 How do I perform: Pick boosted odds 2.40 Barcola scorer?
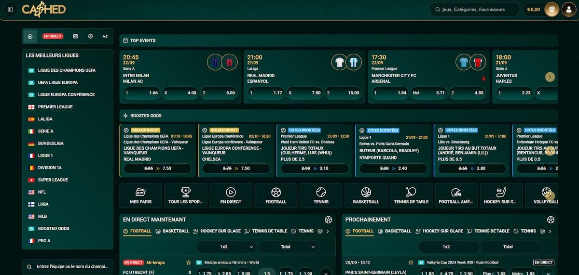point(394,169)
